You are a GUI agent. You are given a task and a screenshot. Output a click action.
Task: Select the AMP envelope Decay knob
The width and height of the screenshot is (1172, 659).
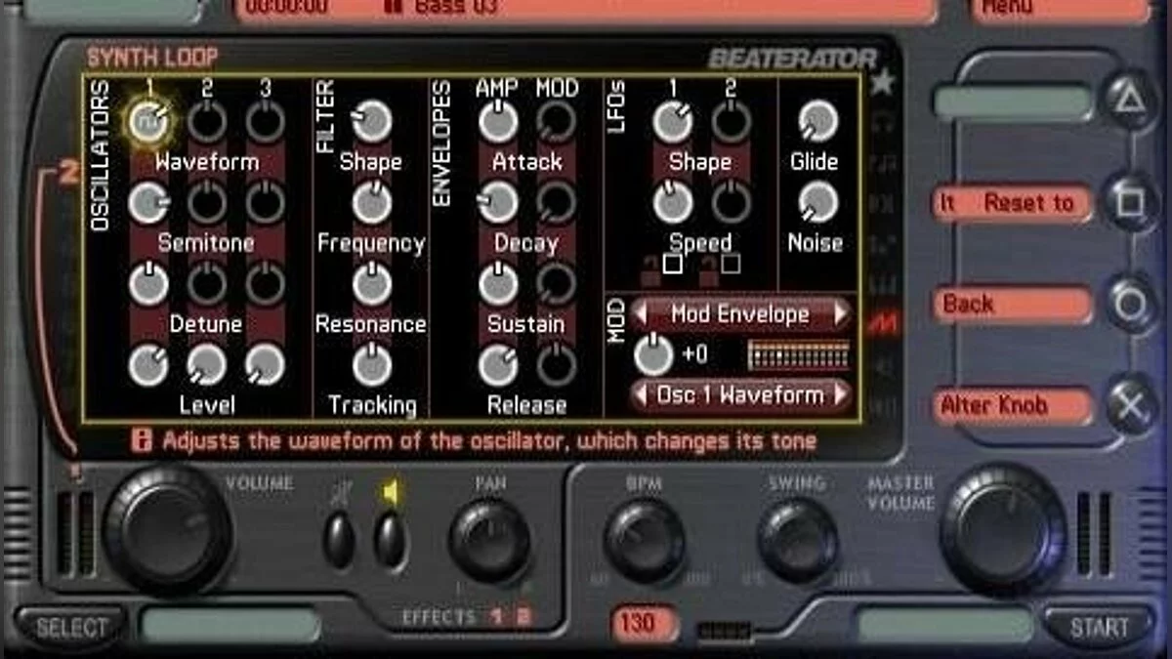(x=498, y=202)
